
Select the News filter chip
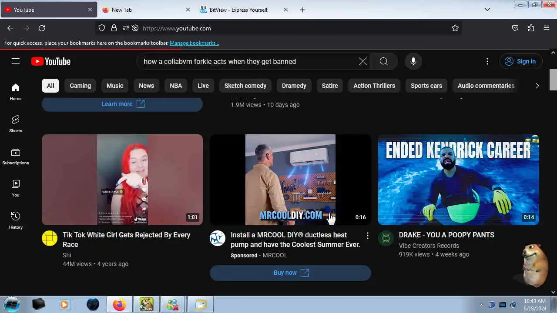[x=146, y=86]
